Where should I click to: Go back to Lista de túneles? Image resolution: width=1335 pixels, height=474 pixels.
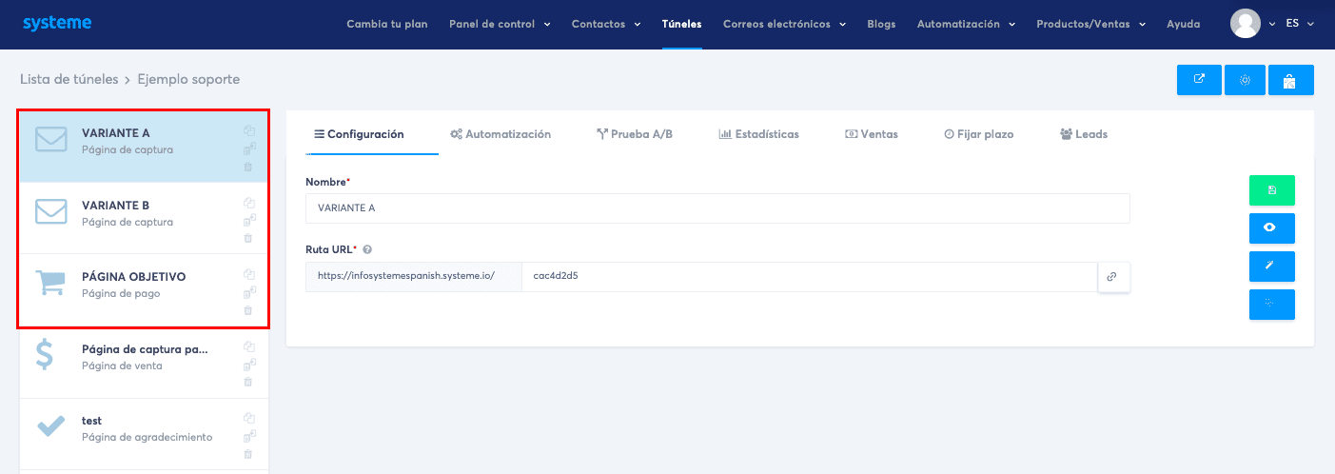pyautogui.click(x=69, y=79)
